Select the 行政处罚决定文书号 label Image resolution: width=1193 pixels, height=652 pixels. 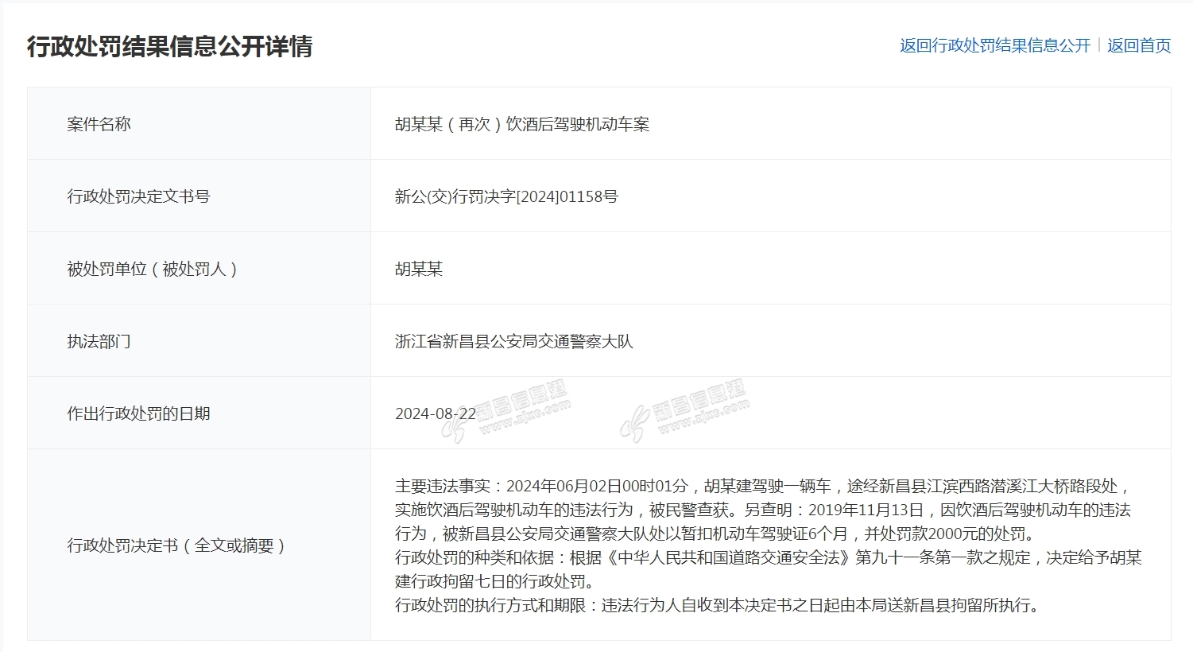[x=138, y=196]
